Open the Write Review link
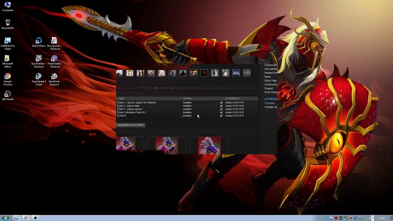393x221 pixels. point(271,92)
